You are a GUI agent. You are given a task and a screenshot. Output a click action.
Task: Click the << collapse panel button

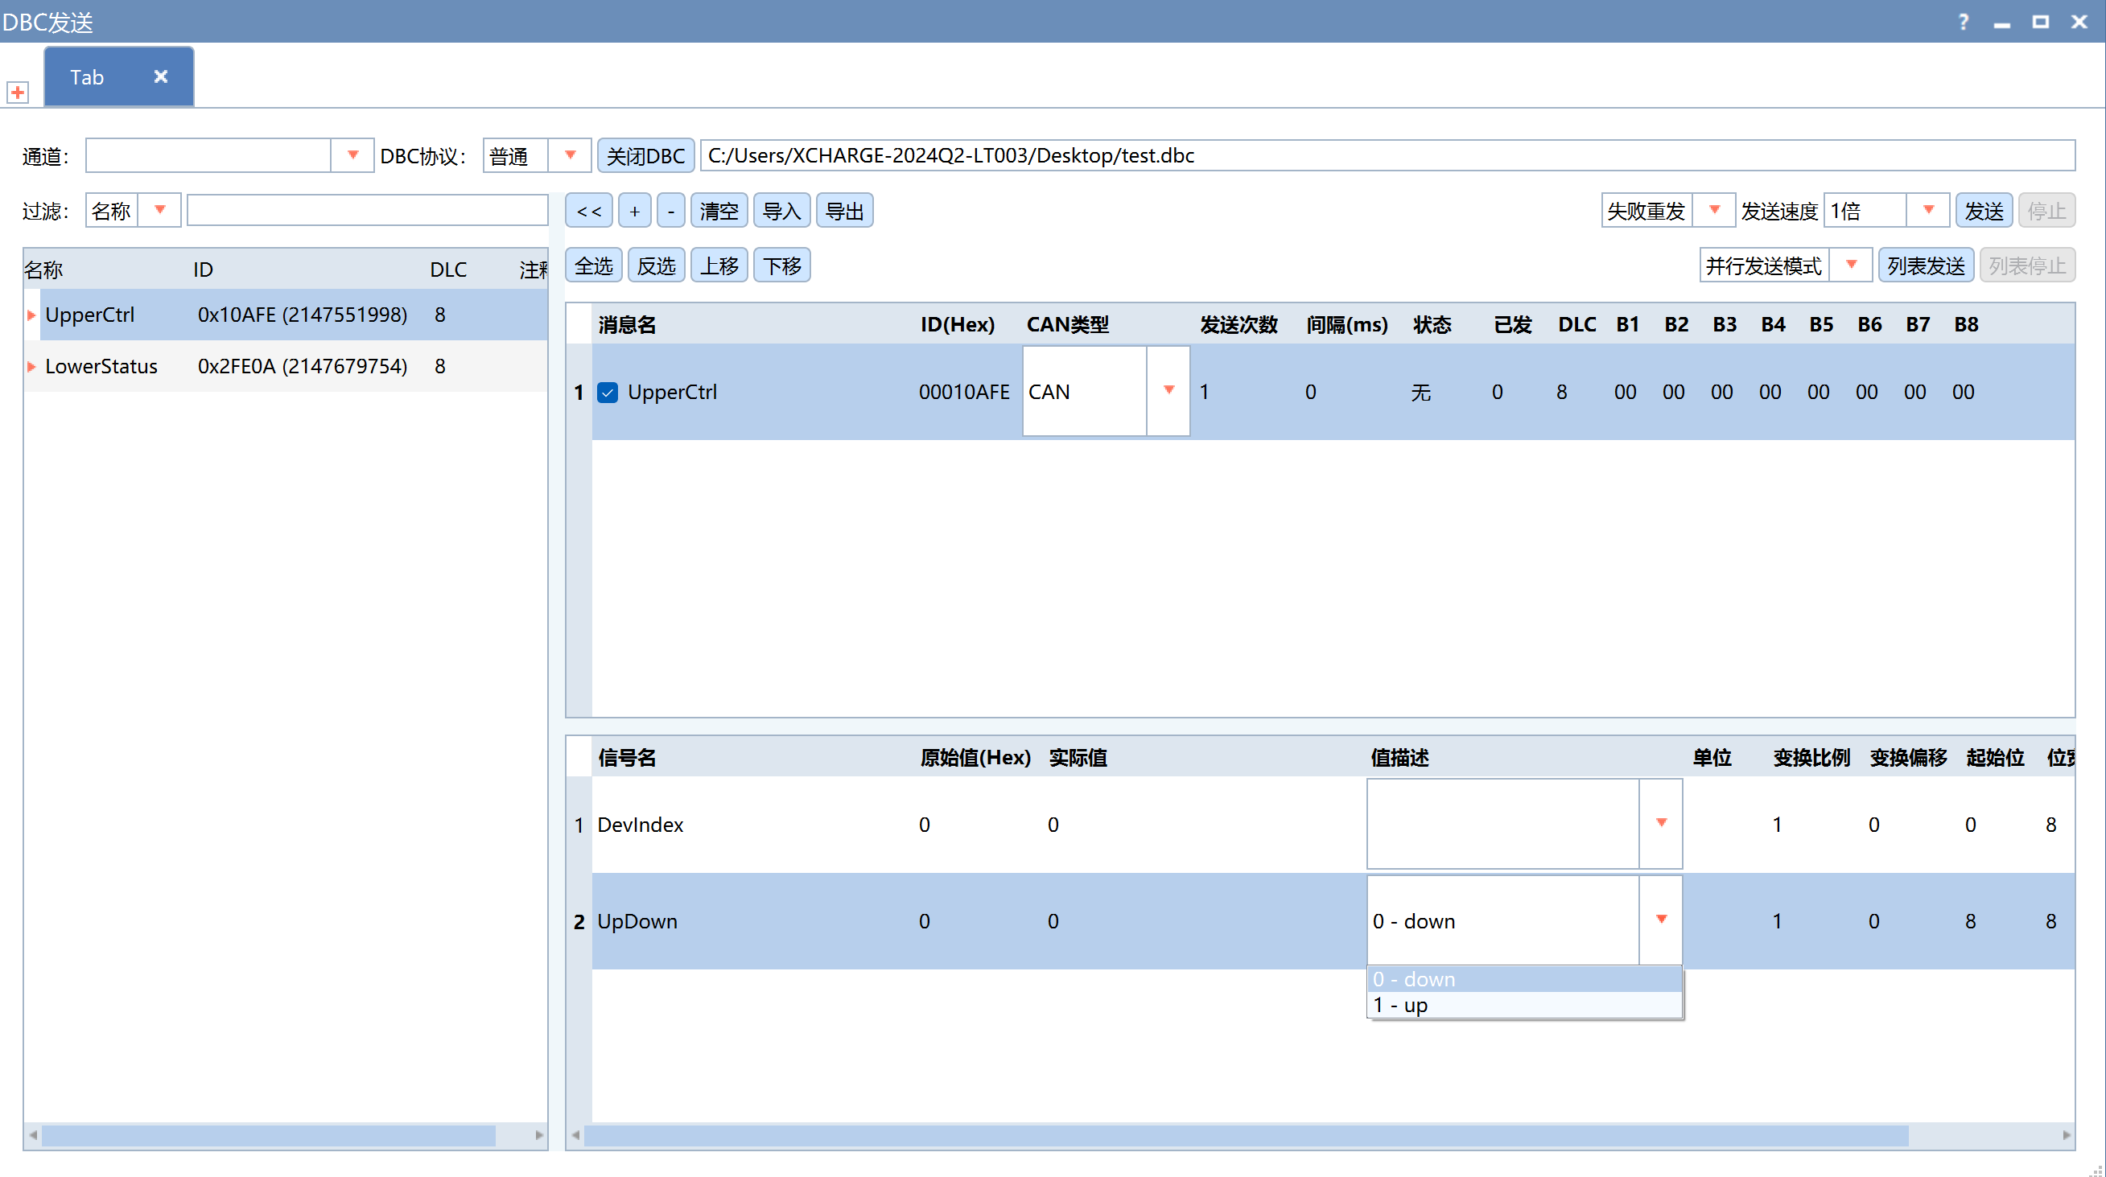(x=588, y=211)
